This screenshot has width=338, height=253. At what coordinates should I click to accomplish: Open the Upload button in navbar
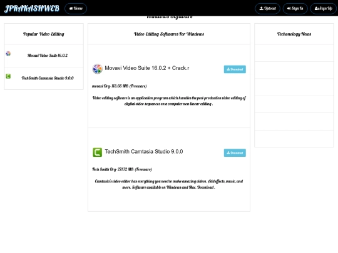point(267,9)
